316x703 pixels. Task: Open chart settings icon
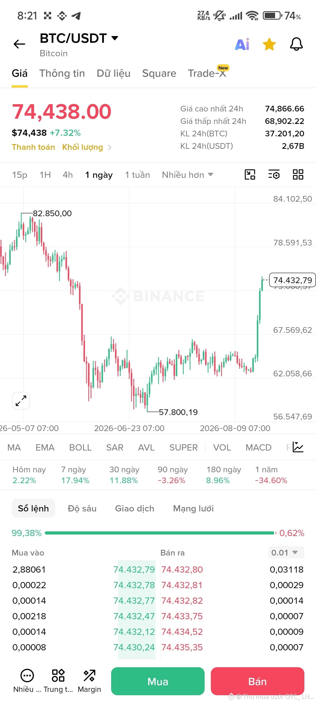pos(274,175)
